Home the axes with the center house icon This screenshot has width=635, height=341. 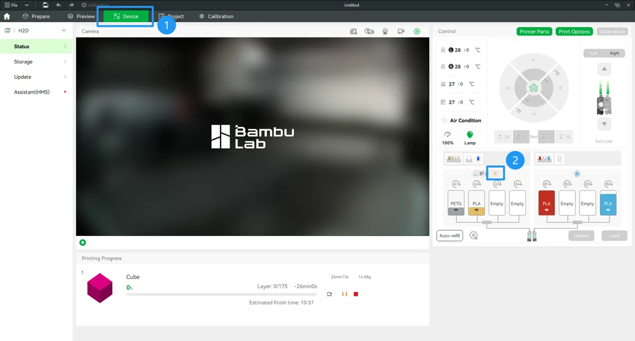533,88
